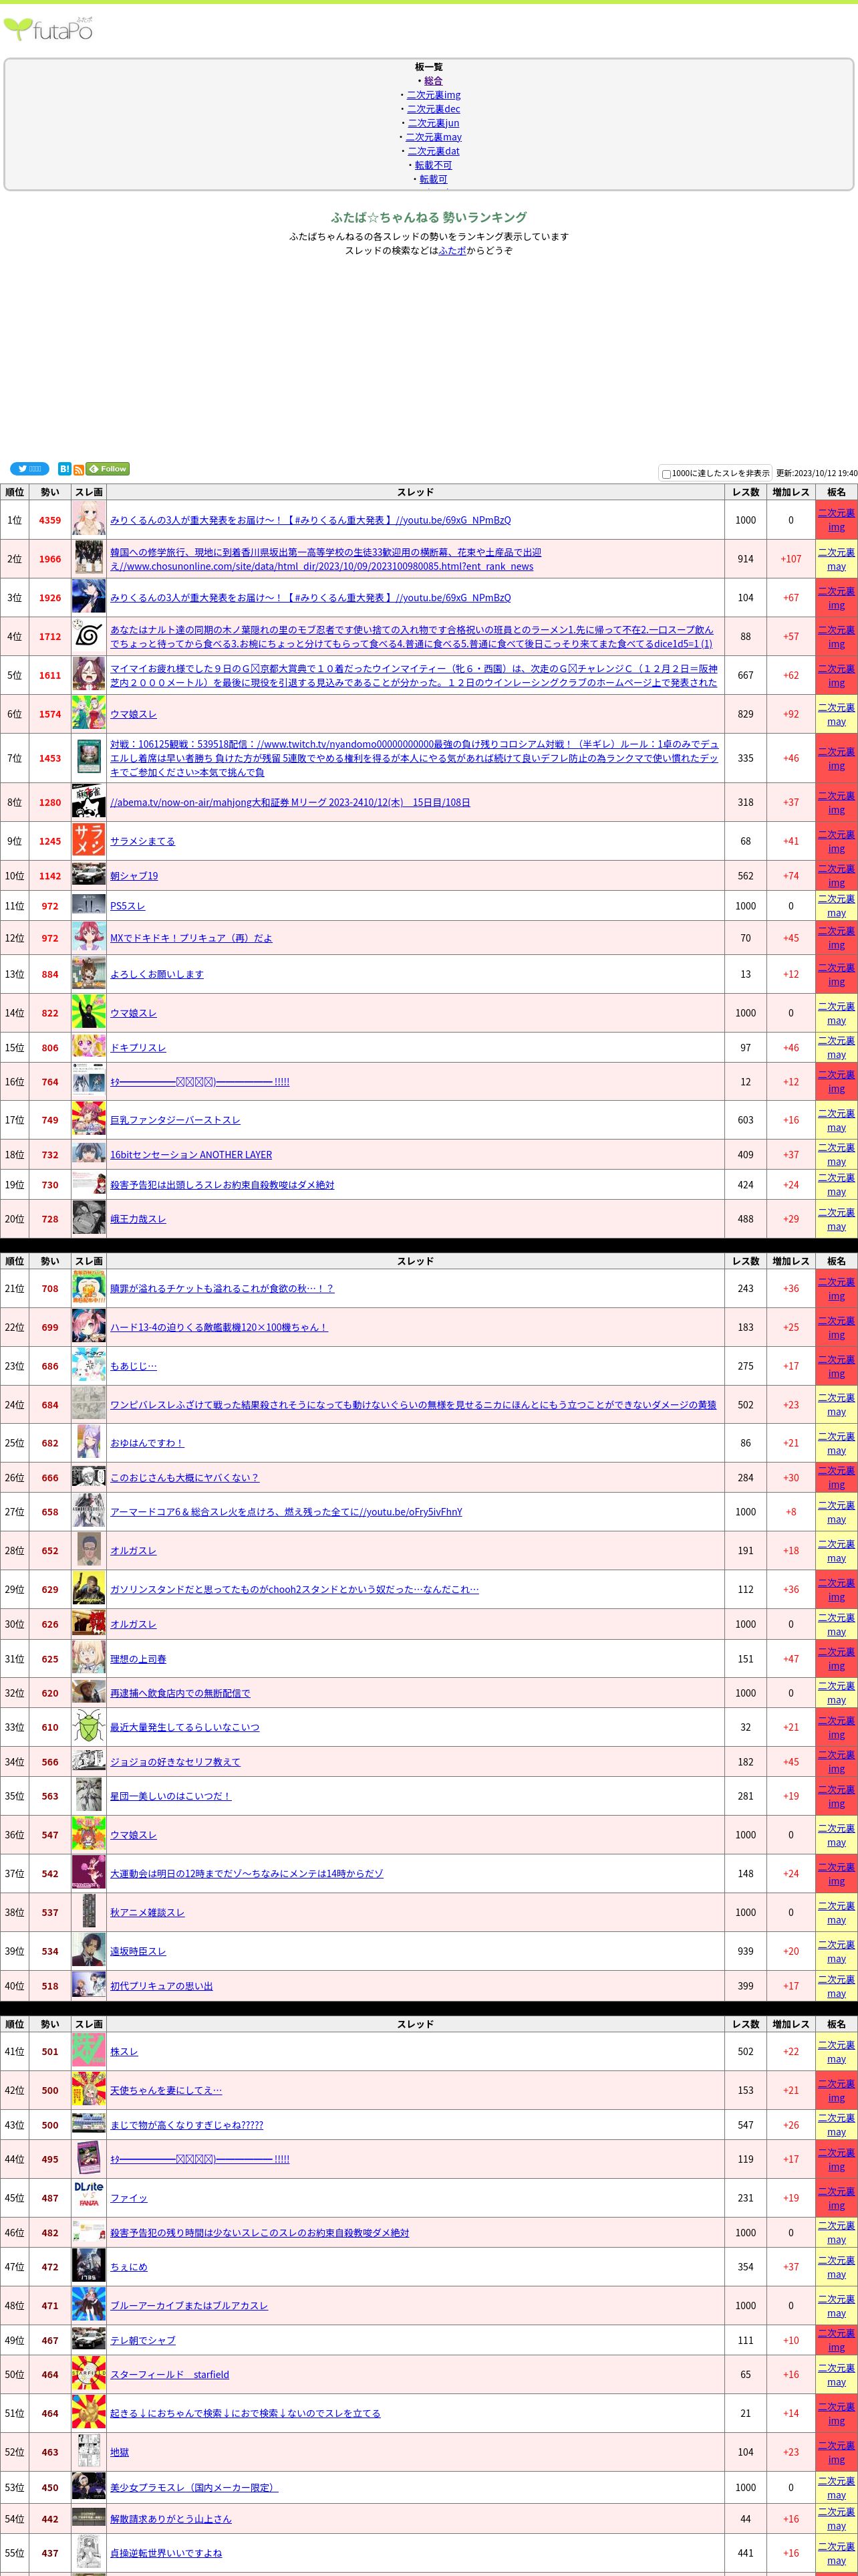Open ハード13-4の迫りくる敵艦載機 thread

pyautogui.click(x=219, y=1327)
